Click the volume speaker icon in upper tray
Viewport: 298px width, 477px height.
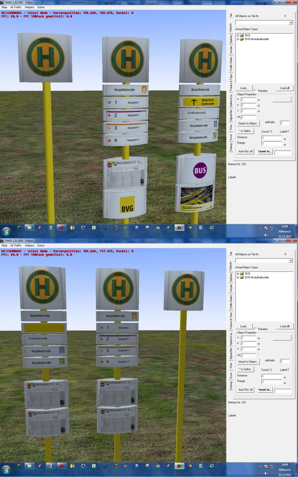[266, 235]
